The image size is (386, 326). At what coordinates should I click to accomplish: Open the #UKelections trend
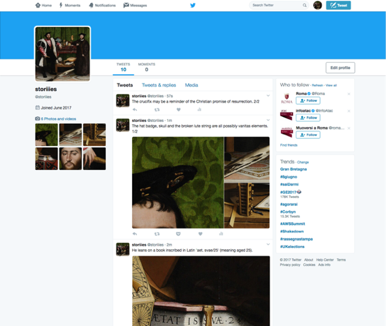292,246
